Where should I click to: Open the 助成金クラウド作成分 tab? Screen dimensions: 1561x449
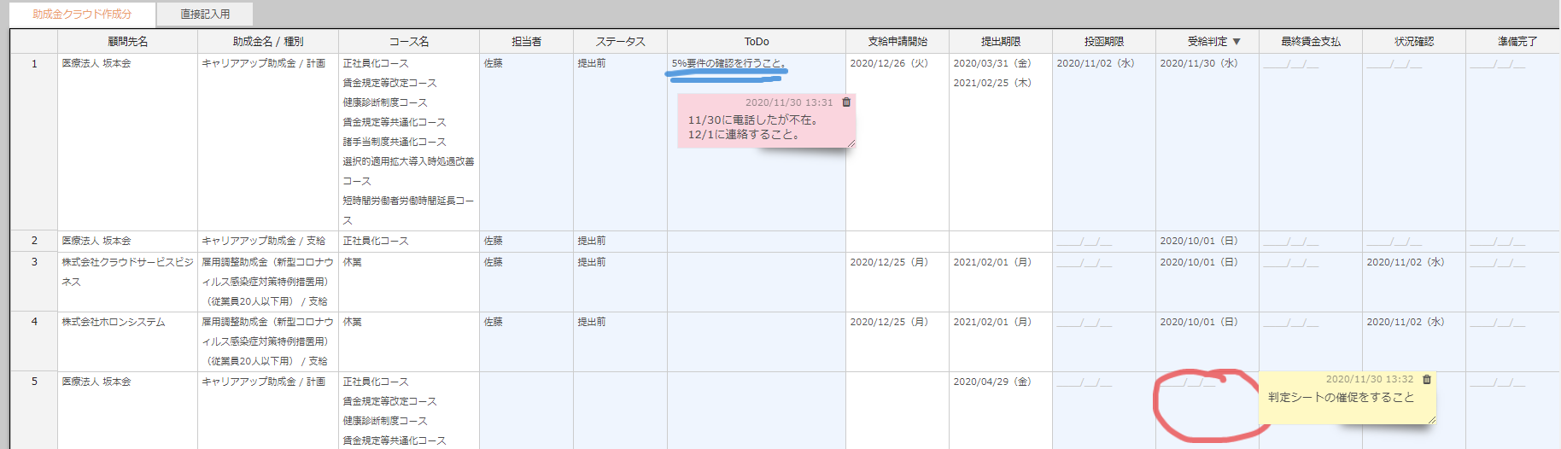(82, 14)
